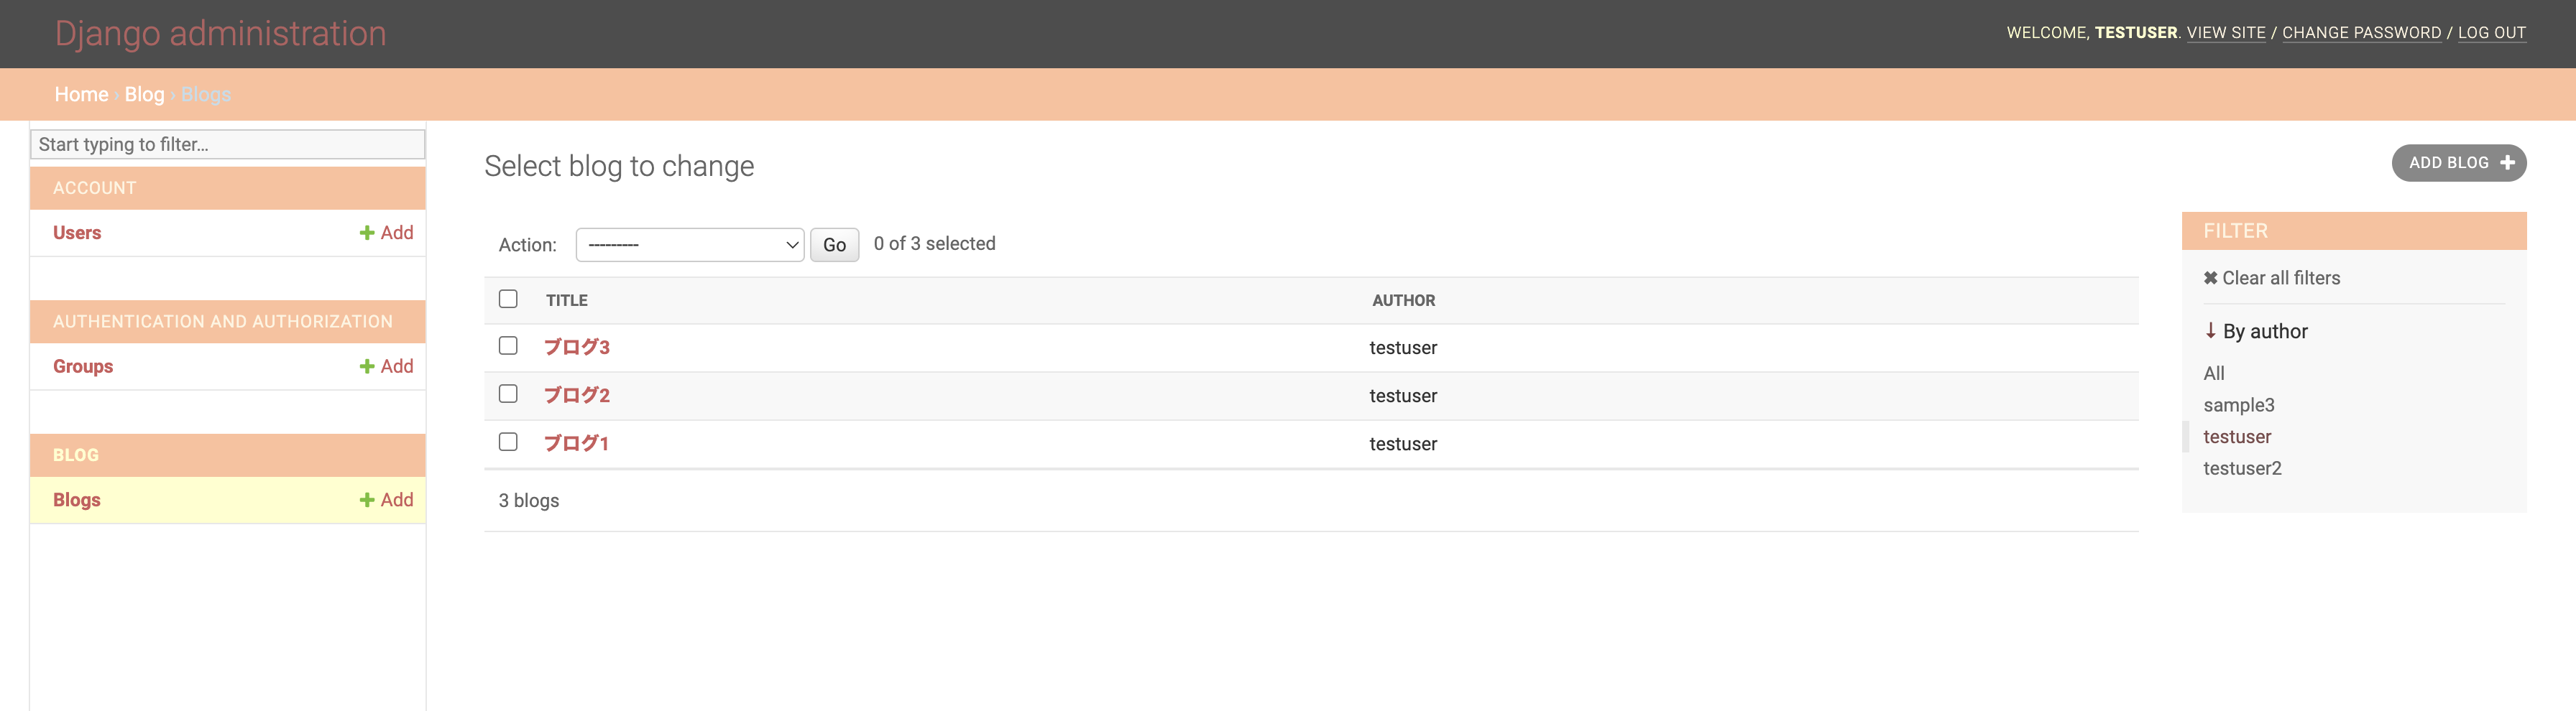Tick the ブログ2 row checkbox

click(x=508, y=394)
